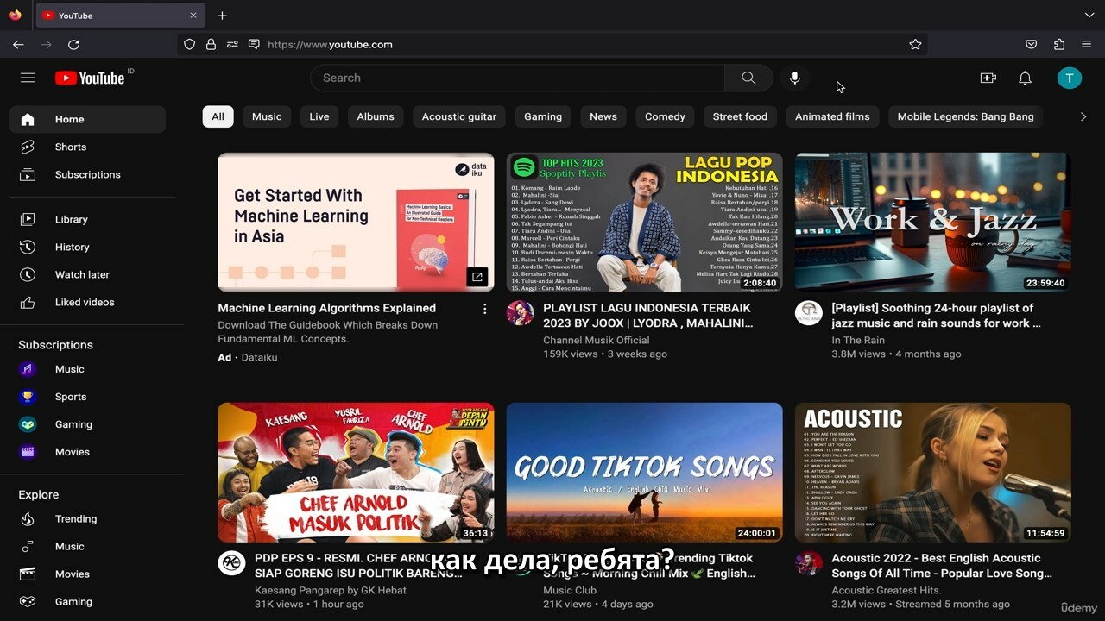Open Watch later in sidebar
This screenshot has width=1105, height=621.
pyautogui.click(x=87, y=274)
